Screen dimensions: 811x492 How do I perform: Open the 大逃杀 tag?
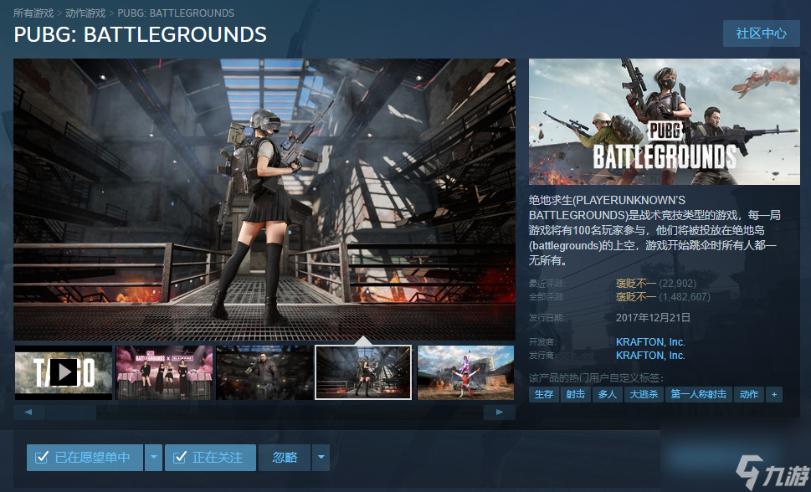pos(644,394)
